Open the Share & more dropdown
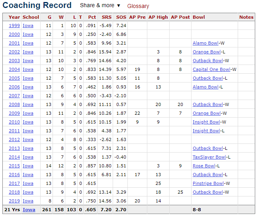This screenshot has width=258, height=216. click(x=100, y=6)
